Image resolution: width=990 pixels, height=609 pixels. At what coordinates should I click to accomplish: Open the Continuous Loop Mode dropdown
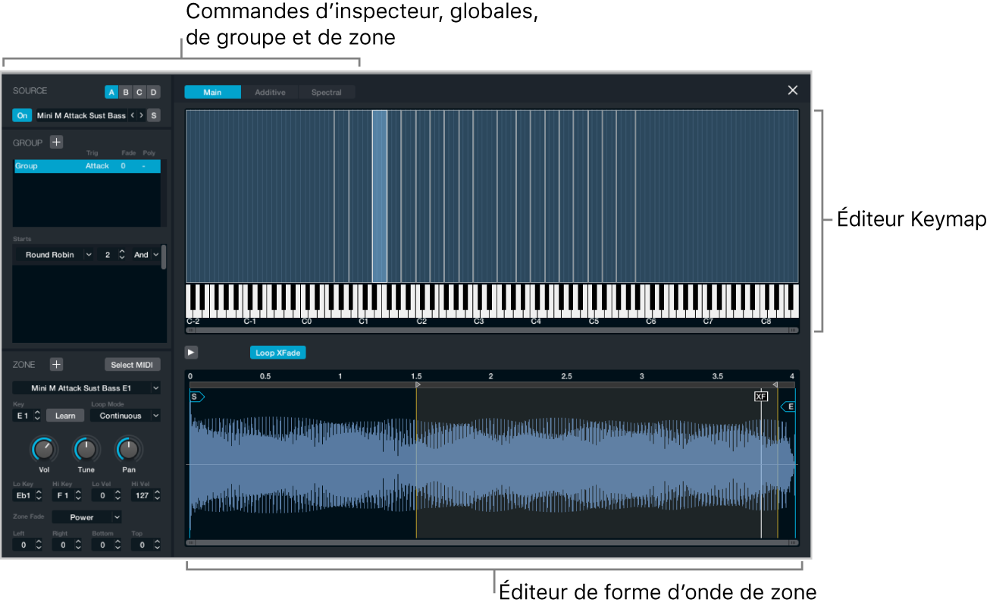124,415
